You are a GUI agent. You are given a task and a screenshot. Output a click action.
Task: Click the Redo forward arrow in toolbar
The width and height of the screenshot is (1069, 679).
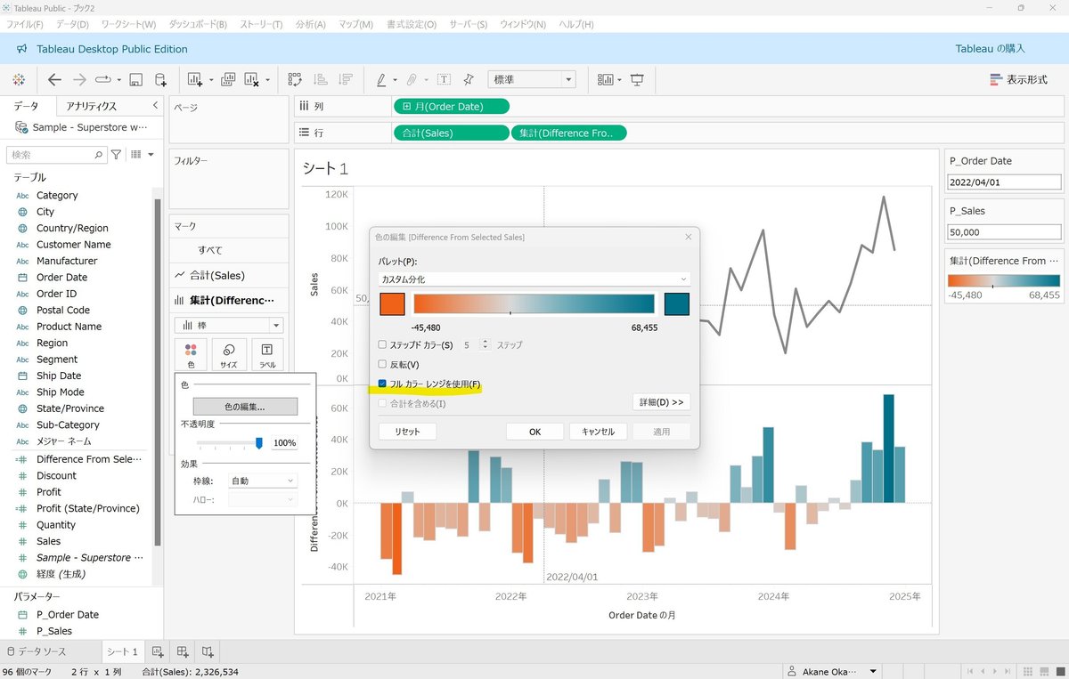(79, 79)
